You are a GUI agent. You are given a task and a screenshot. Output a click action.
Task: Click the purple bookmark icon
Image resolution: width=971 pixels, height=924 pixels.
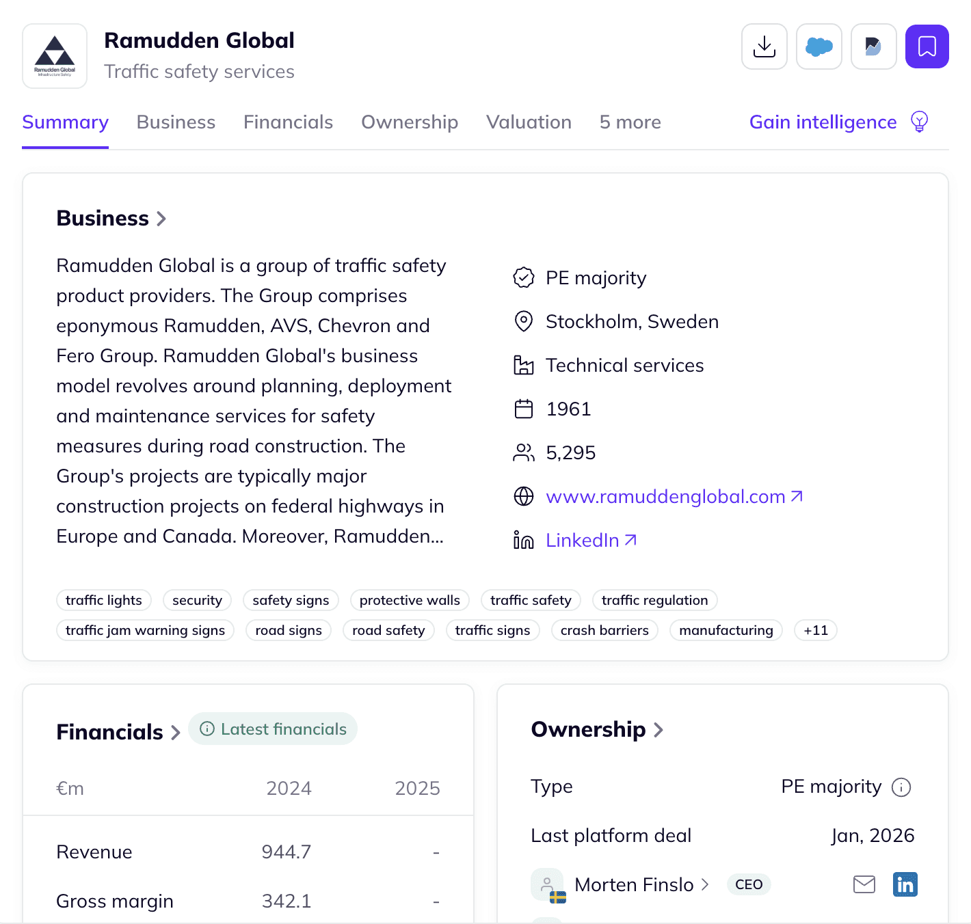(927, 46)
